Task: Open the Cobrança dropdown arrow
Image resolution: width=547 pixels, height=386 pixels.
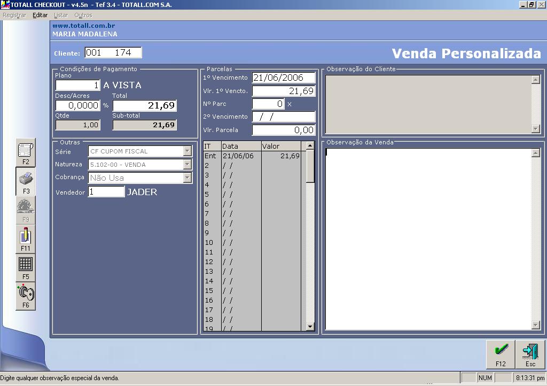Action: (187, 177)
